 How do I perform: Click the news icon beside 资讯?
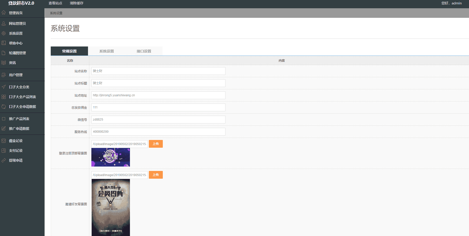(4, 63)
